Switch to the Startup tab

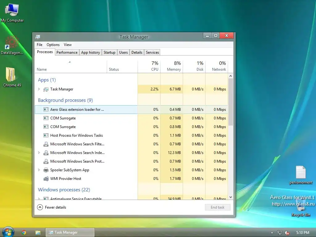pos(110,52)
